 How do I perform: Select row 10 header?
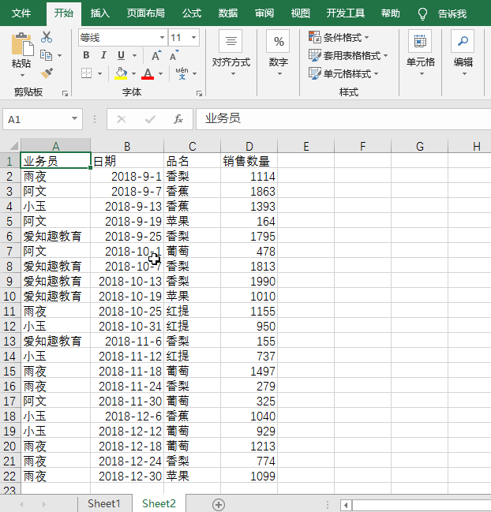tap(9, 296)
